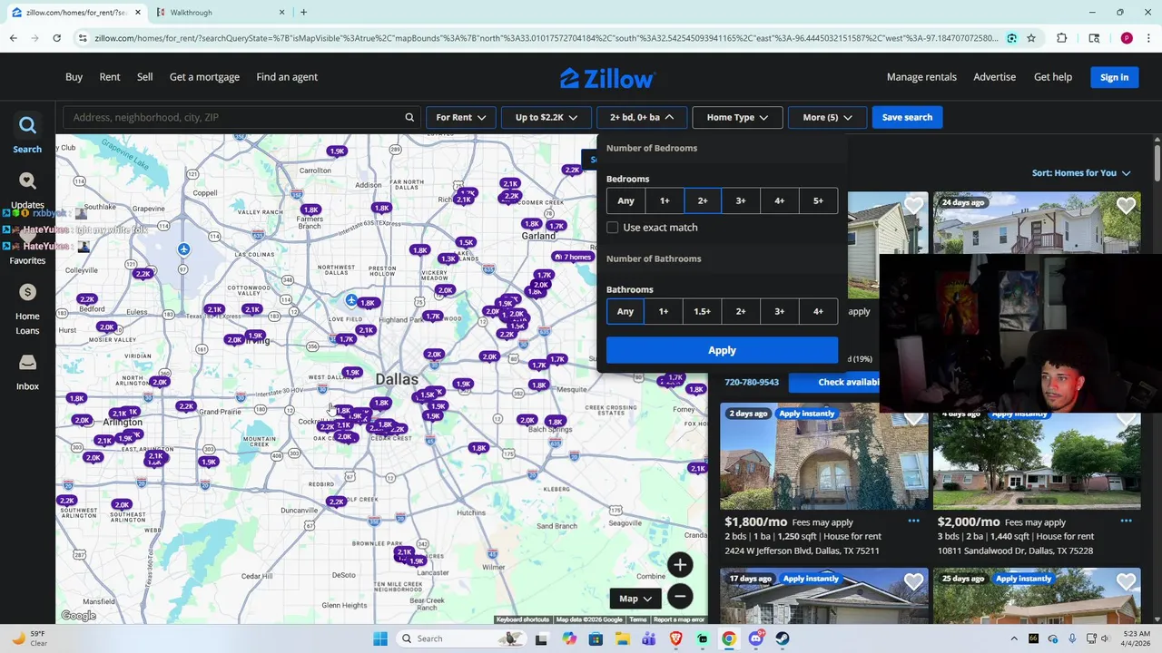Open Microsoft Store from the taskbar
The height and width of the screenshot is (653, 1162).
tap(596, 638)
